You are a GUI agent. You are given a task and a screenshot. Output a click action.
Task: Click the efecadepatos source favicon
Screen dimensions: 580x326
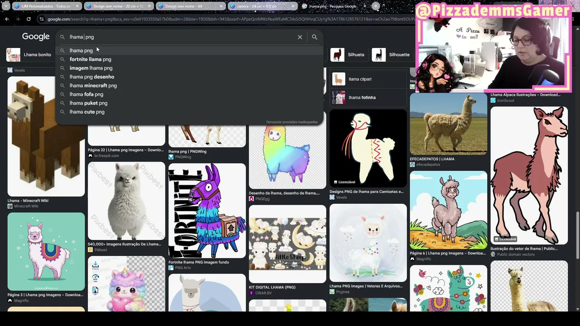412,165
